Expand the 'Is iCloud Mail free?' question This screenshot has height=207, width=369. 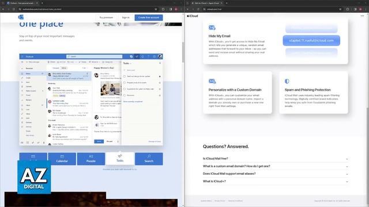(x=275, y=159)
